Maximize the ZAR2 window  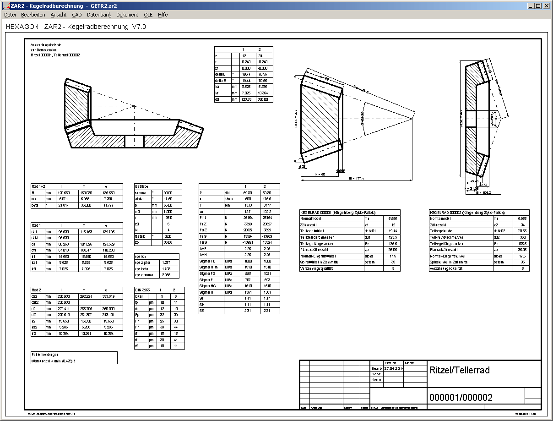coord(538,6)
